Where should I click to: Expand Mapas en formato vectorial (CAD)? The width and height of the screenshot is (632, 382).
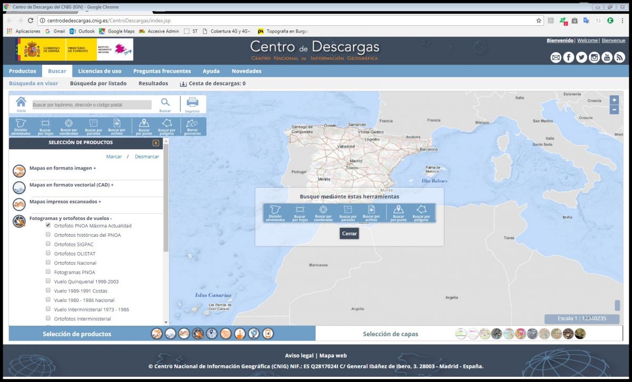pyautogui.click(x=72, y=185)
